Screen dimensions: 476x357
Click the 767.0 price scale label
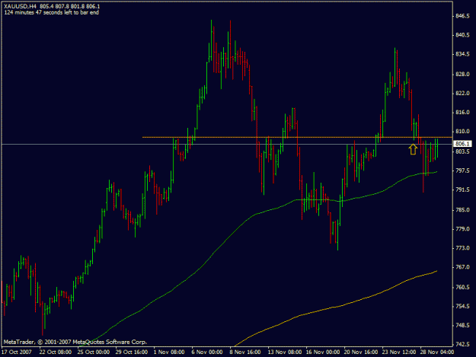pos(462,267)
